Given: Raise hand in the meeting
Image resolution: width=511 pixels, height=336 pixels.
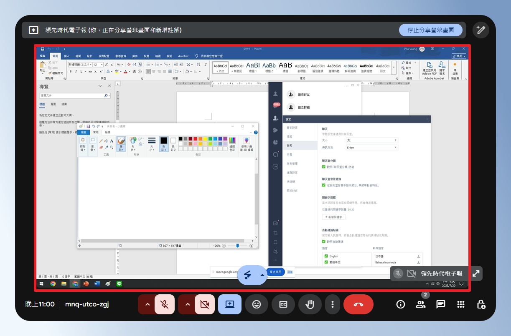Looking at the screenshot, I should 310,304.
